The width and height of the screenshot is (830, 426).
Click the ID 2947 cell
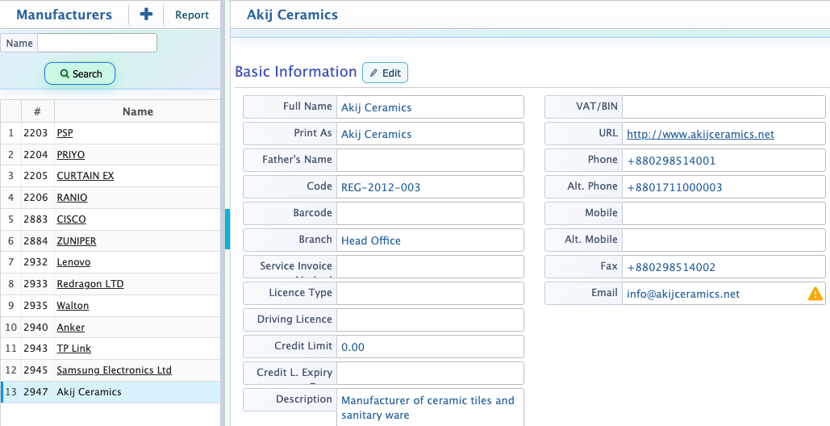[x=35, y=392]
